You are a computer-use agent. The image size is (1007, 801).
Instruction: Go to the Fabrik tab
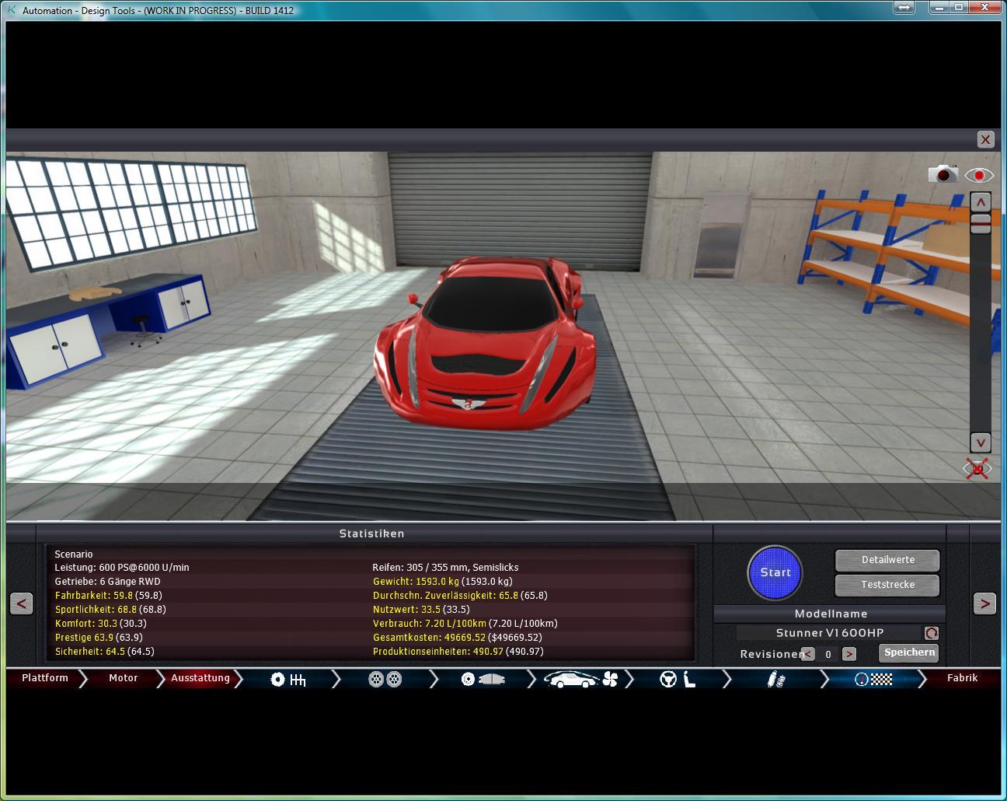(962, 678)
